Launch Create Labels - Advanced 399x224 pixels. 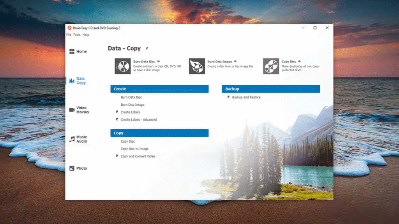[138, 120]
